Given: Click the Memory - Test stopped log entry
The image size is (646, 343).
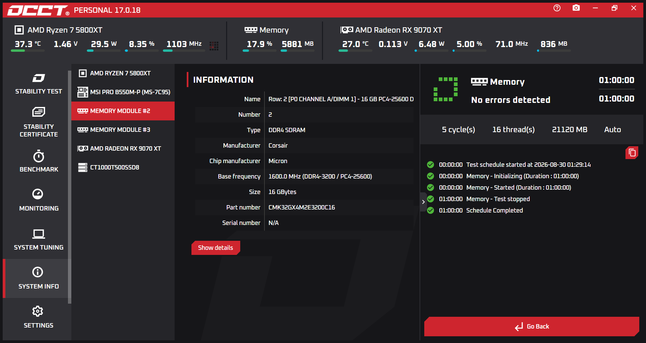Looking at the screenshot, I should (498, 199).
